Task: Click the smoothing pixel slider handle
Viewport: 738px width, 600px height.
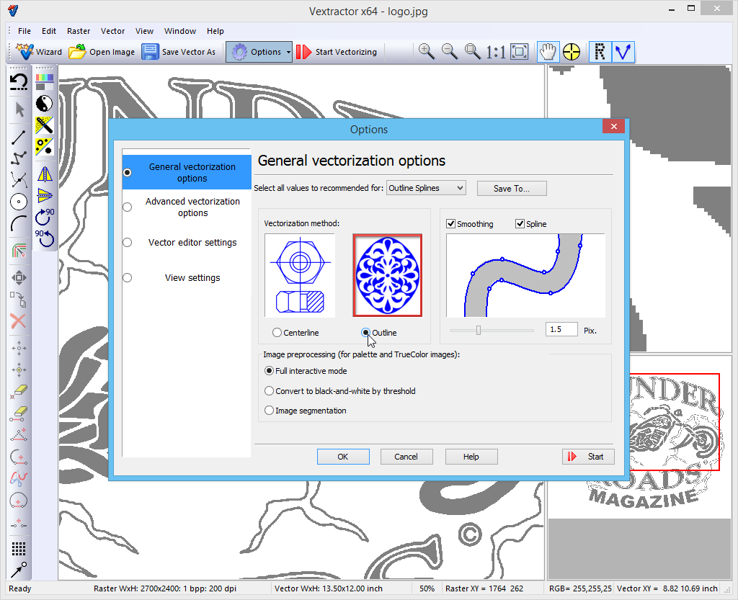Action: [x=478, y=330]
